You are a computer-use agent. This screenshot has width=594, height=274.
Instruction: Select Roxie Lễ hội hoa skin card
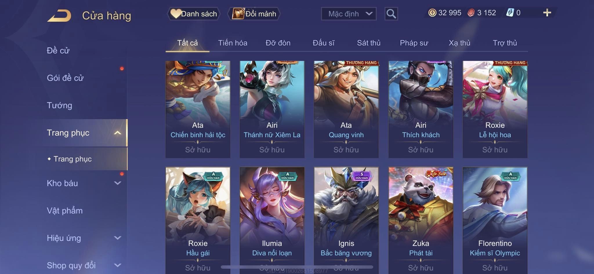coord(495,109)
